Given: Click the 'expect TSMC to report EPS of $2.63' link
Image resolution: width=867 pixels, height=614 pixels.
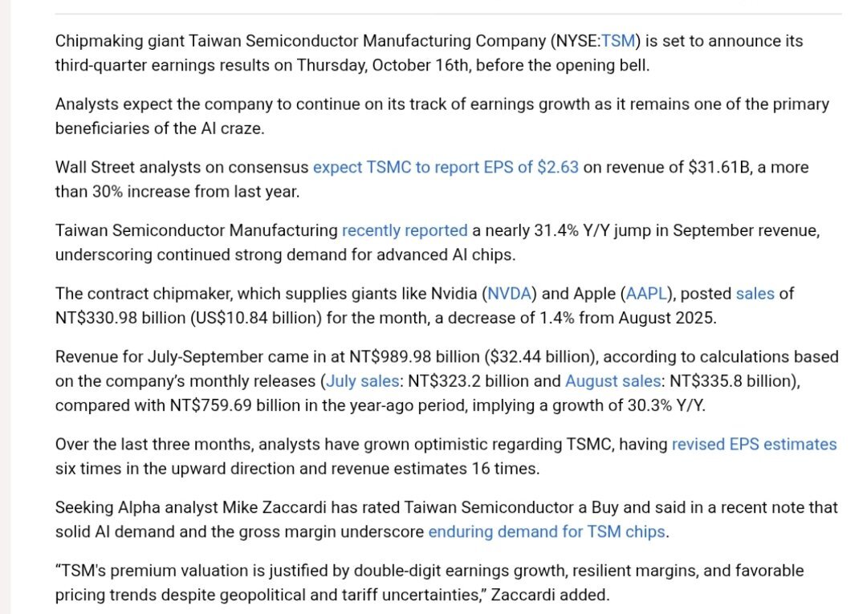Looking at the screenshot, I should click(446, 168).
